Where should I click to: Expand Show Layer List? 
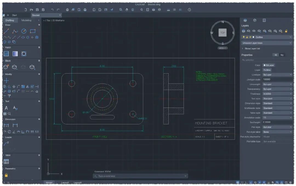point(251,49)
